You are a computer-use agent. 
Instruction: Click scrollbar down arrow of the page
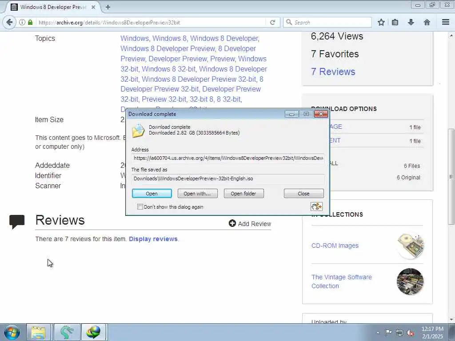pyautogui.click(x=451, y=320)
